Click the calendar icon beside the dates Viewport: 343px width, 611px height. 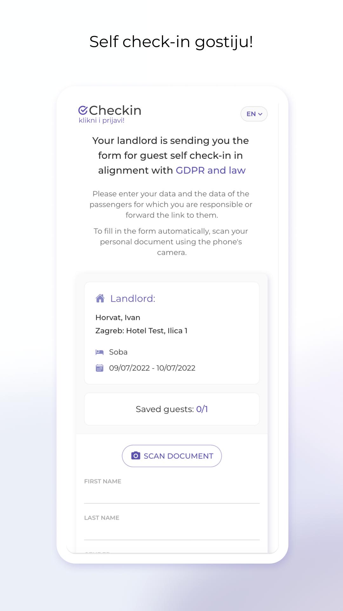coord(100,368)
